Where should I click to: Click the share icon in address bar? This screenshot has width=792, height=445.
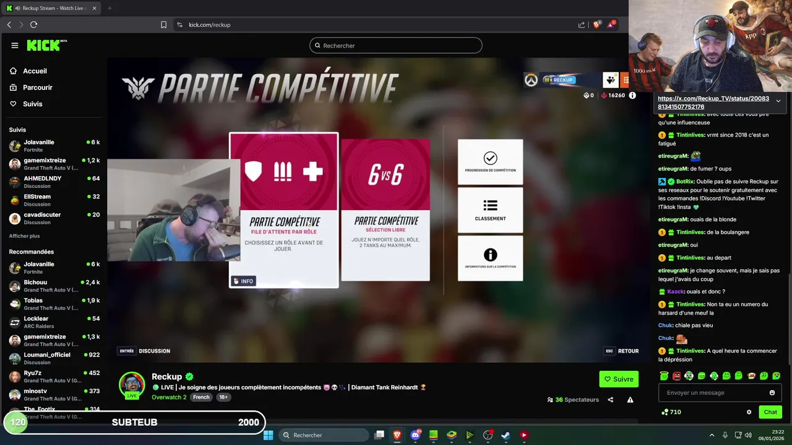pos(582,25)
